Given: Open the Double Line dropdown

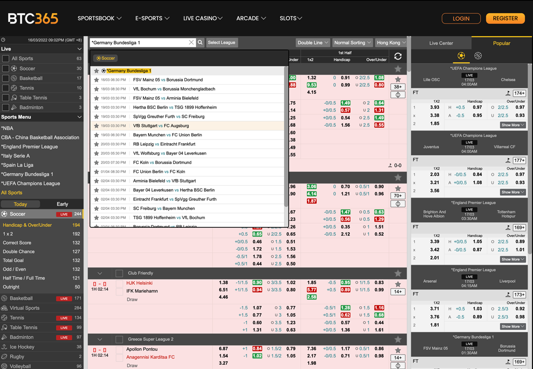Looking at the screenshot, I should point(313,43).
